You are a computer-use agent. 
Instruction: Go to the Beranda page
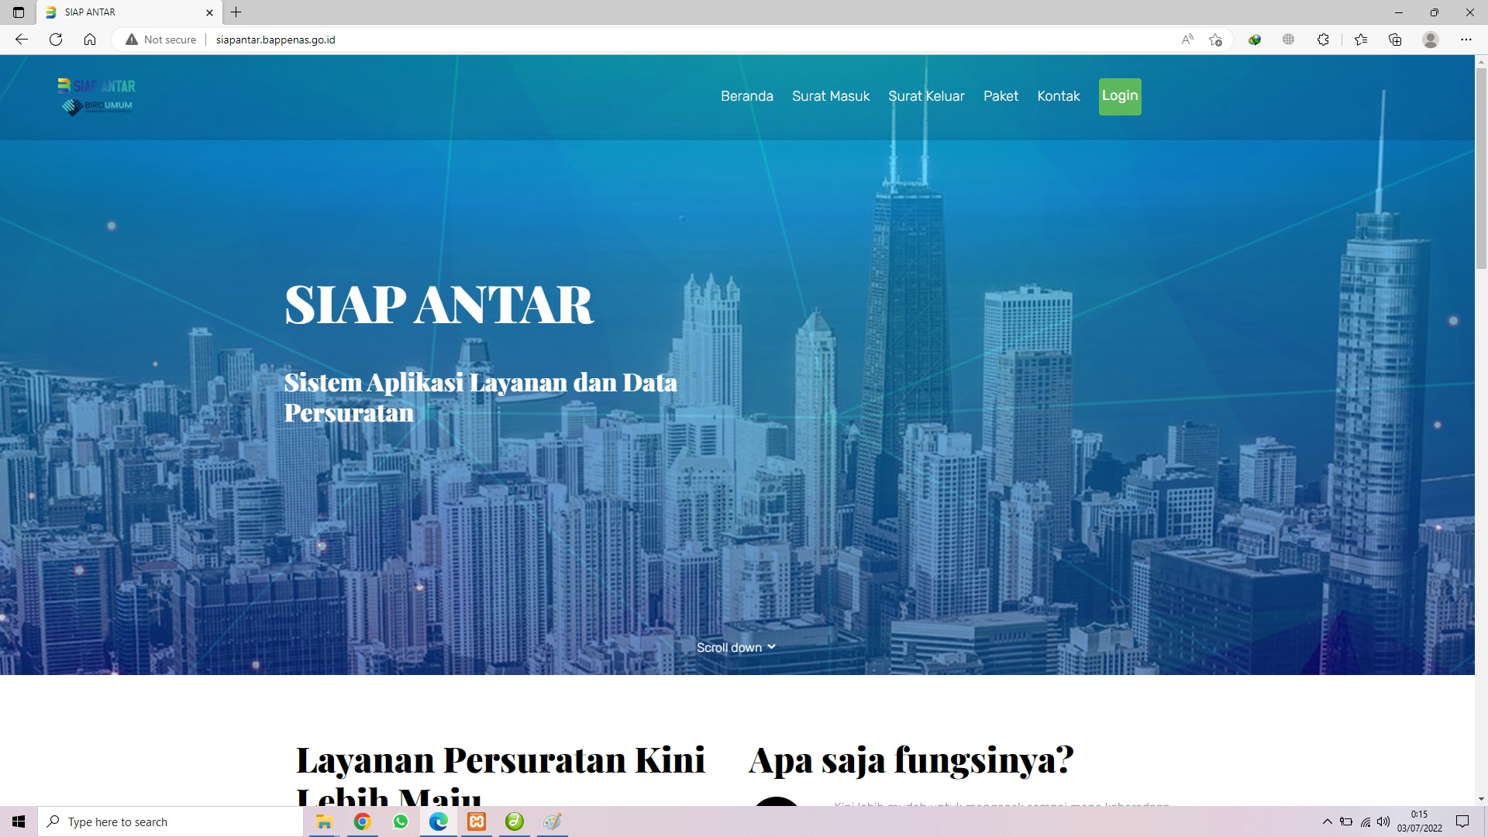coord(746,96)
